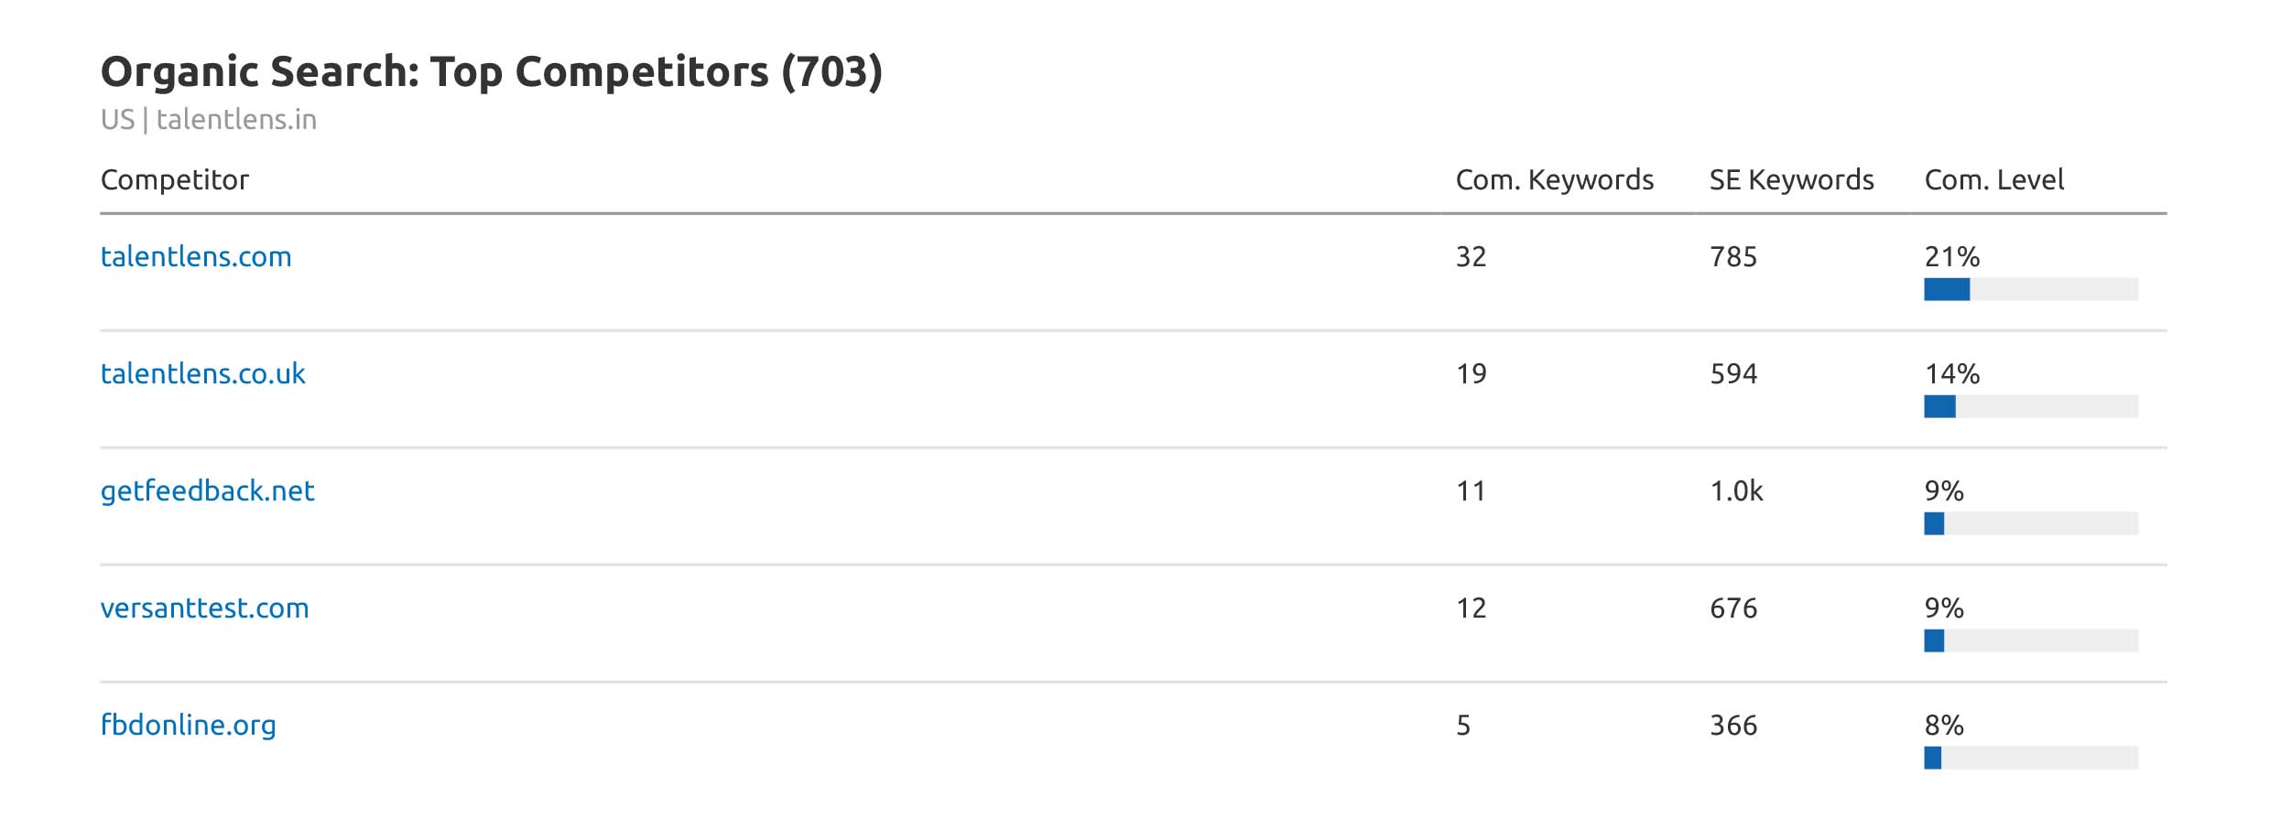2270x829 pixels.
Task: Click getfeedback.net's competition level bar
Action: [2030, 524]
